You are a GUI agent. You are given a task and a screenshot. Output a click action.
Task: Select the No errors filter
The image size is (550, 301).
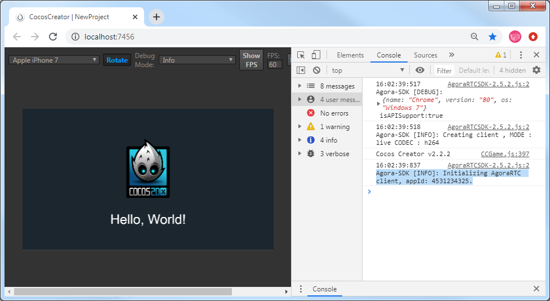pos(327,113)
